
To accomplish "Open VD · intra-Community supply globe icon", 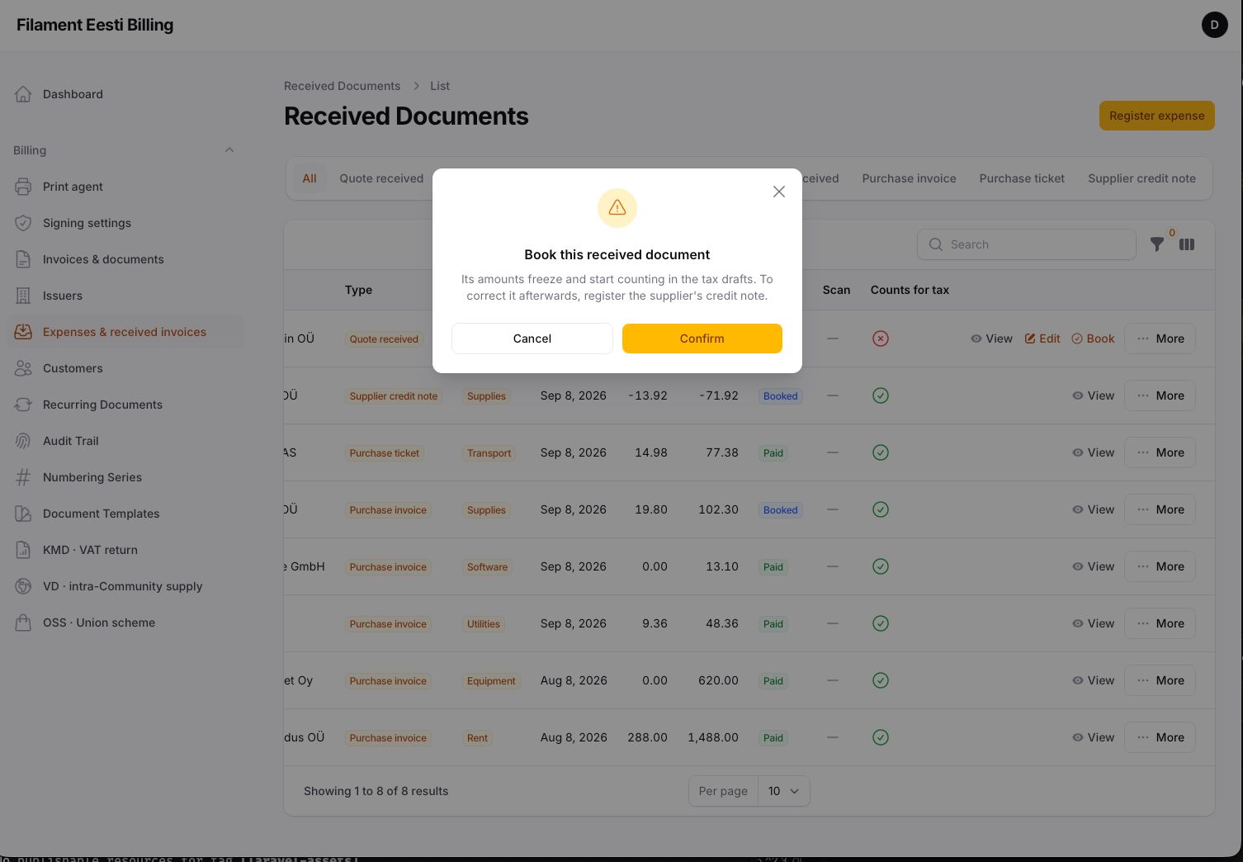I will (x=23, y=586).
